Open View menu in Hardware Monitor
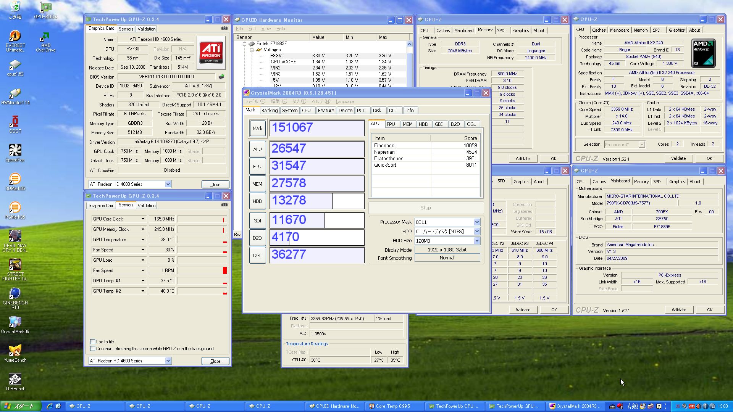This screenshot has width=733, height=412. coord(266,29)
